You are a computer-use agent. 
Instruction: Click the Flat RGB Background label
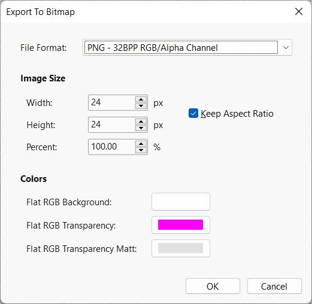(x=69, y=202)
